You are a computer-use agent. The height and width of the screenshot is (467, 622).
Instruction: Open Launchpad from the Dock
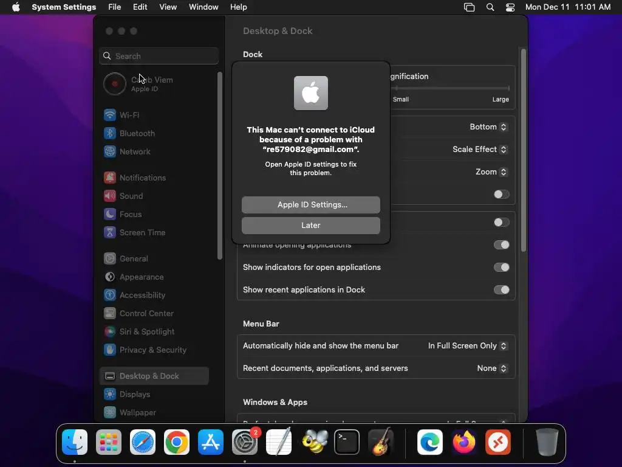(109, 442)
